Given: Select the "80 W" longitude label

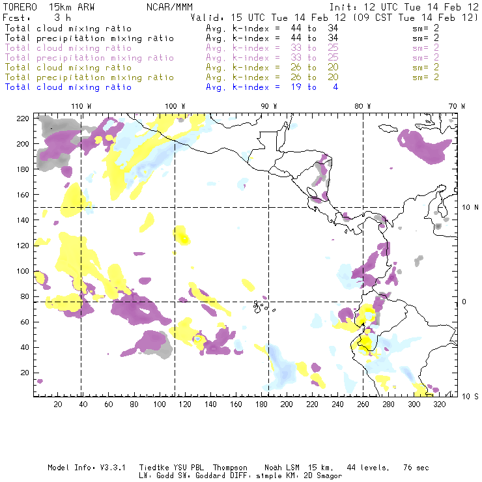Looking at the screenshot, I should (x=363, y=106).
